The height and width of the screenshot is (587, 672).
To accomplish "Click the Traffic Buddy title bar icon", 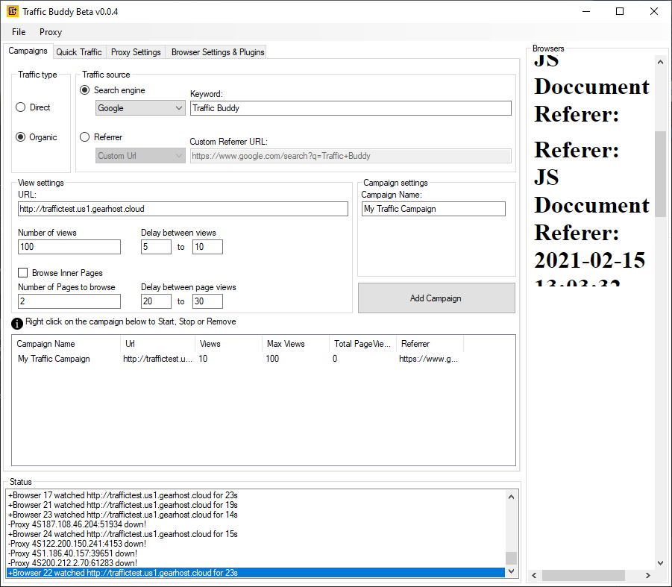I will (x=11, y=11).
